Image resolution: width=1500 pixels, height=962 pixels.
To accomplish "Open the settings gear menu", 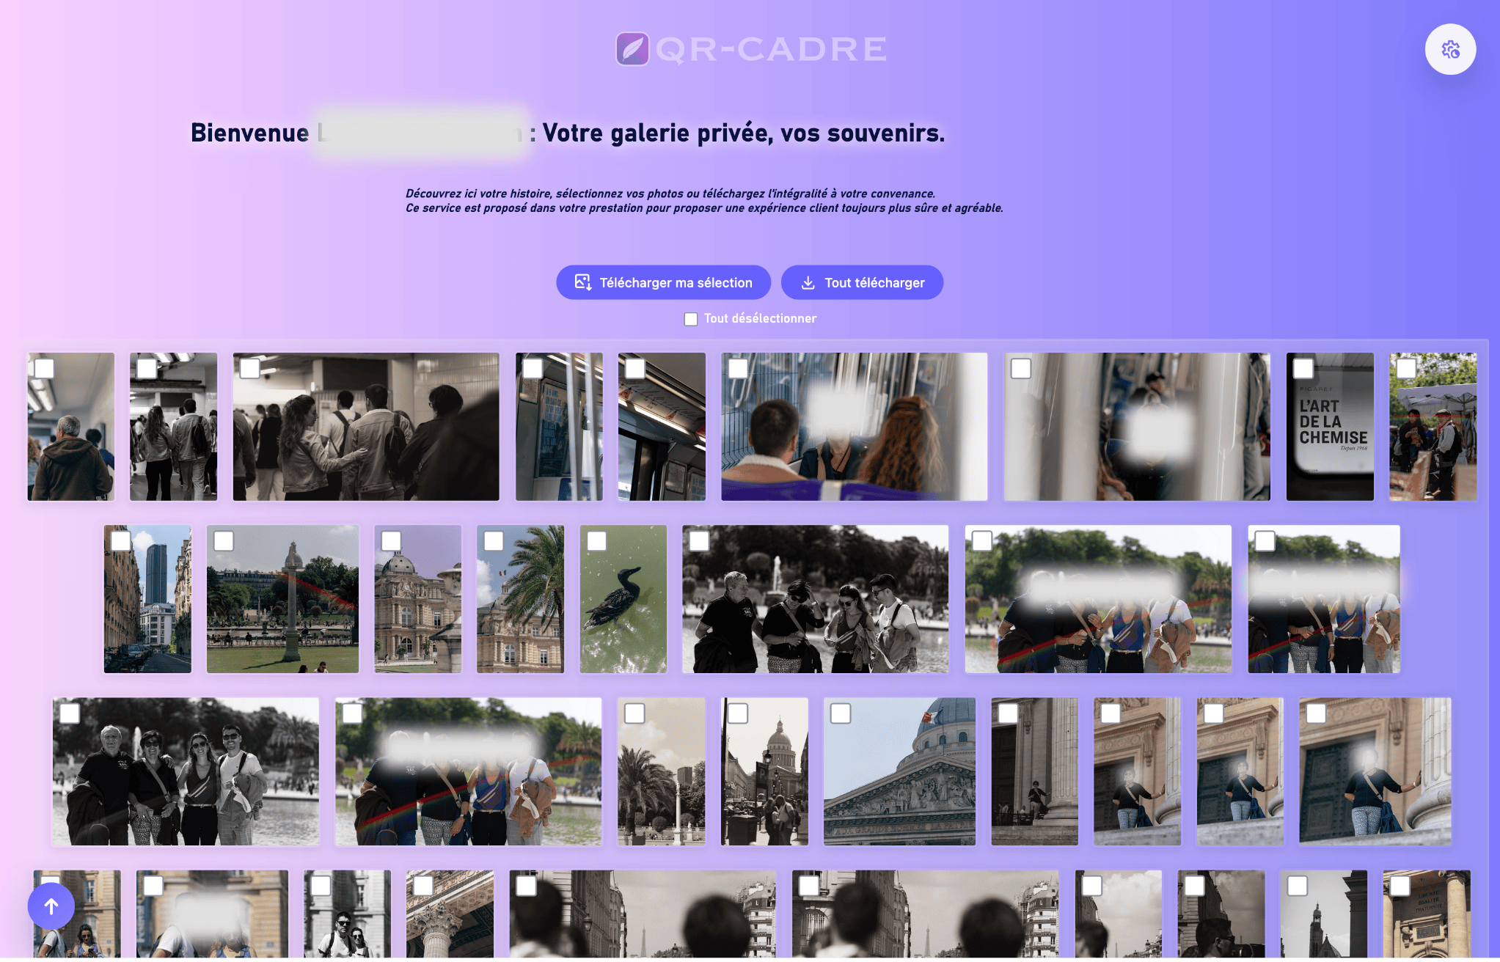I will (x=1450, y=49).
